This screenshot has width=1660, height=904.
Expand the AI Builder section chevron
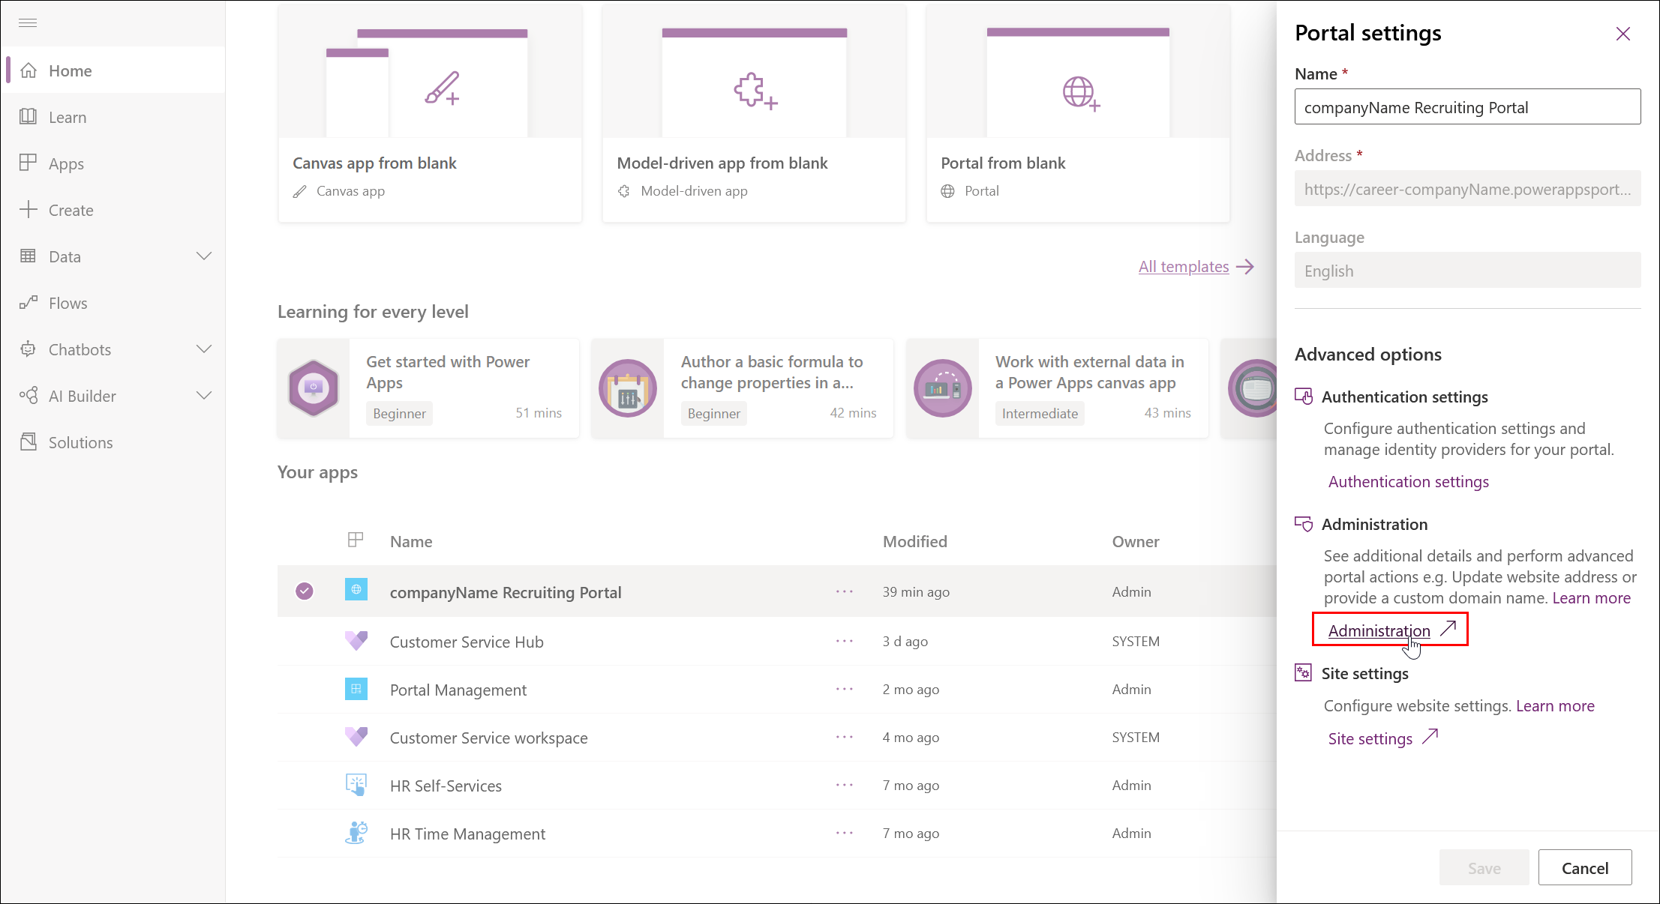pos(204,396)
